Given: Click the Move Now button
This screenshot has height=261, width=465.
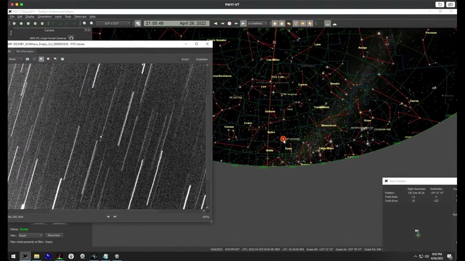Looking at the screenshot, I should 54,235.
